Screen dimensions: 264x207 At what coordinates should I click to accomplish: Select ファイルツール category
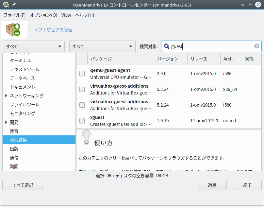click(25, 105)
